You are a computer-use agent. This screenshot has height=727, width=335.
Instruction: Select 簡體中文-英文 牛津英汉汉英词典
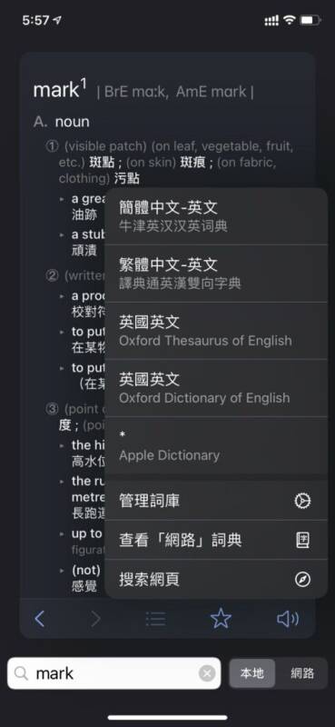(216, 216)
